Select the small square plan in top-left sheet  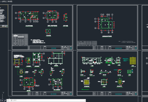[x=48, y=31]
